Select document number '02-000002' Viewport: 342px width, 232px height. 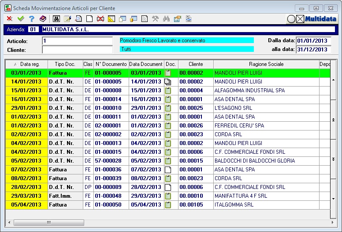(111, 134)
